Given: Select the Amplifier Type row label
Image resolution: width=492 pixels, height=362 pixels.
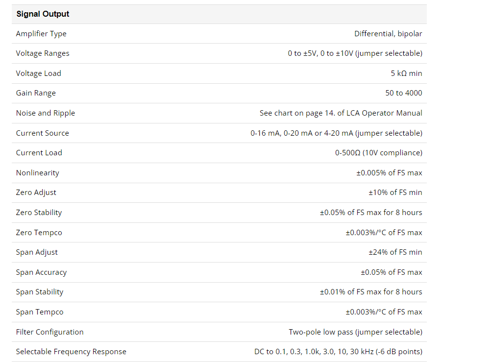Looking at the screenshot, I should pos(41,34).
